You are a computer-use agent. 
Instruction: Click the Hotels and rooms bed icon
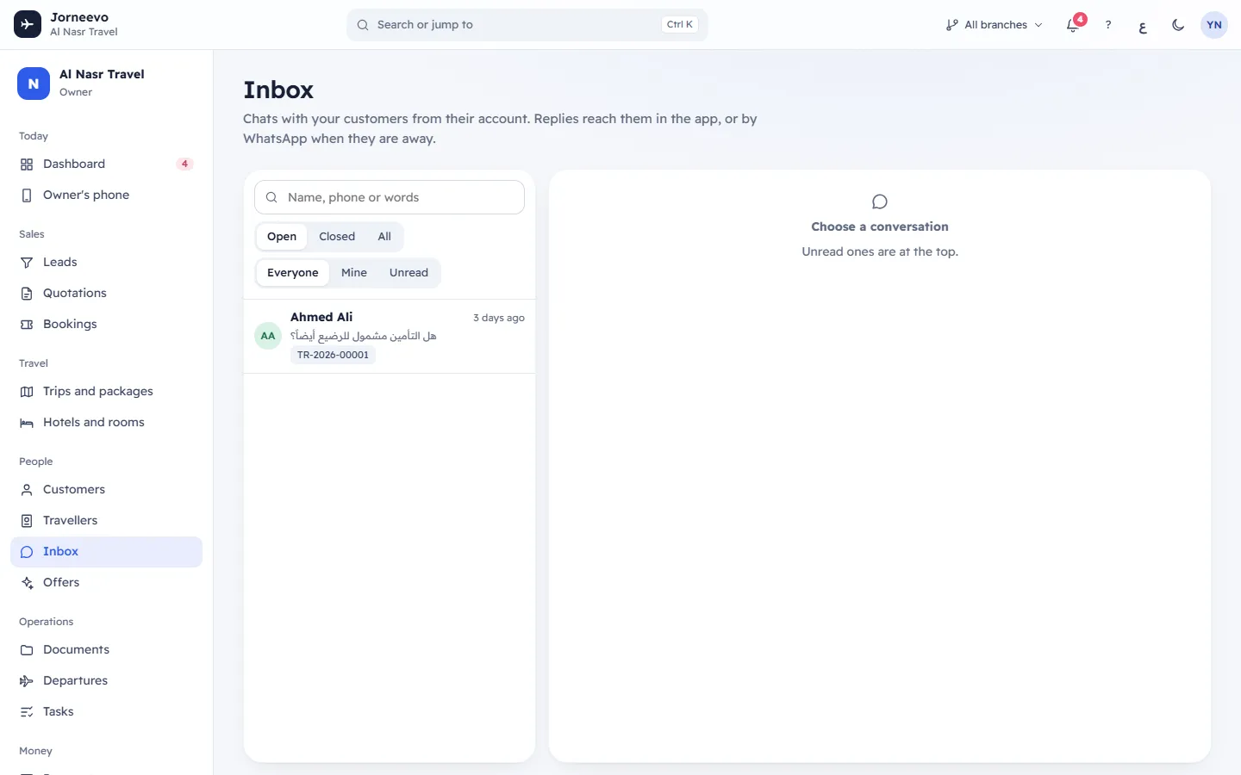(27, 423)
